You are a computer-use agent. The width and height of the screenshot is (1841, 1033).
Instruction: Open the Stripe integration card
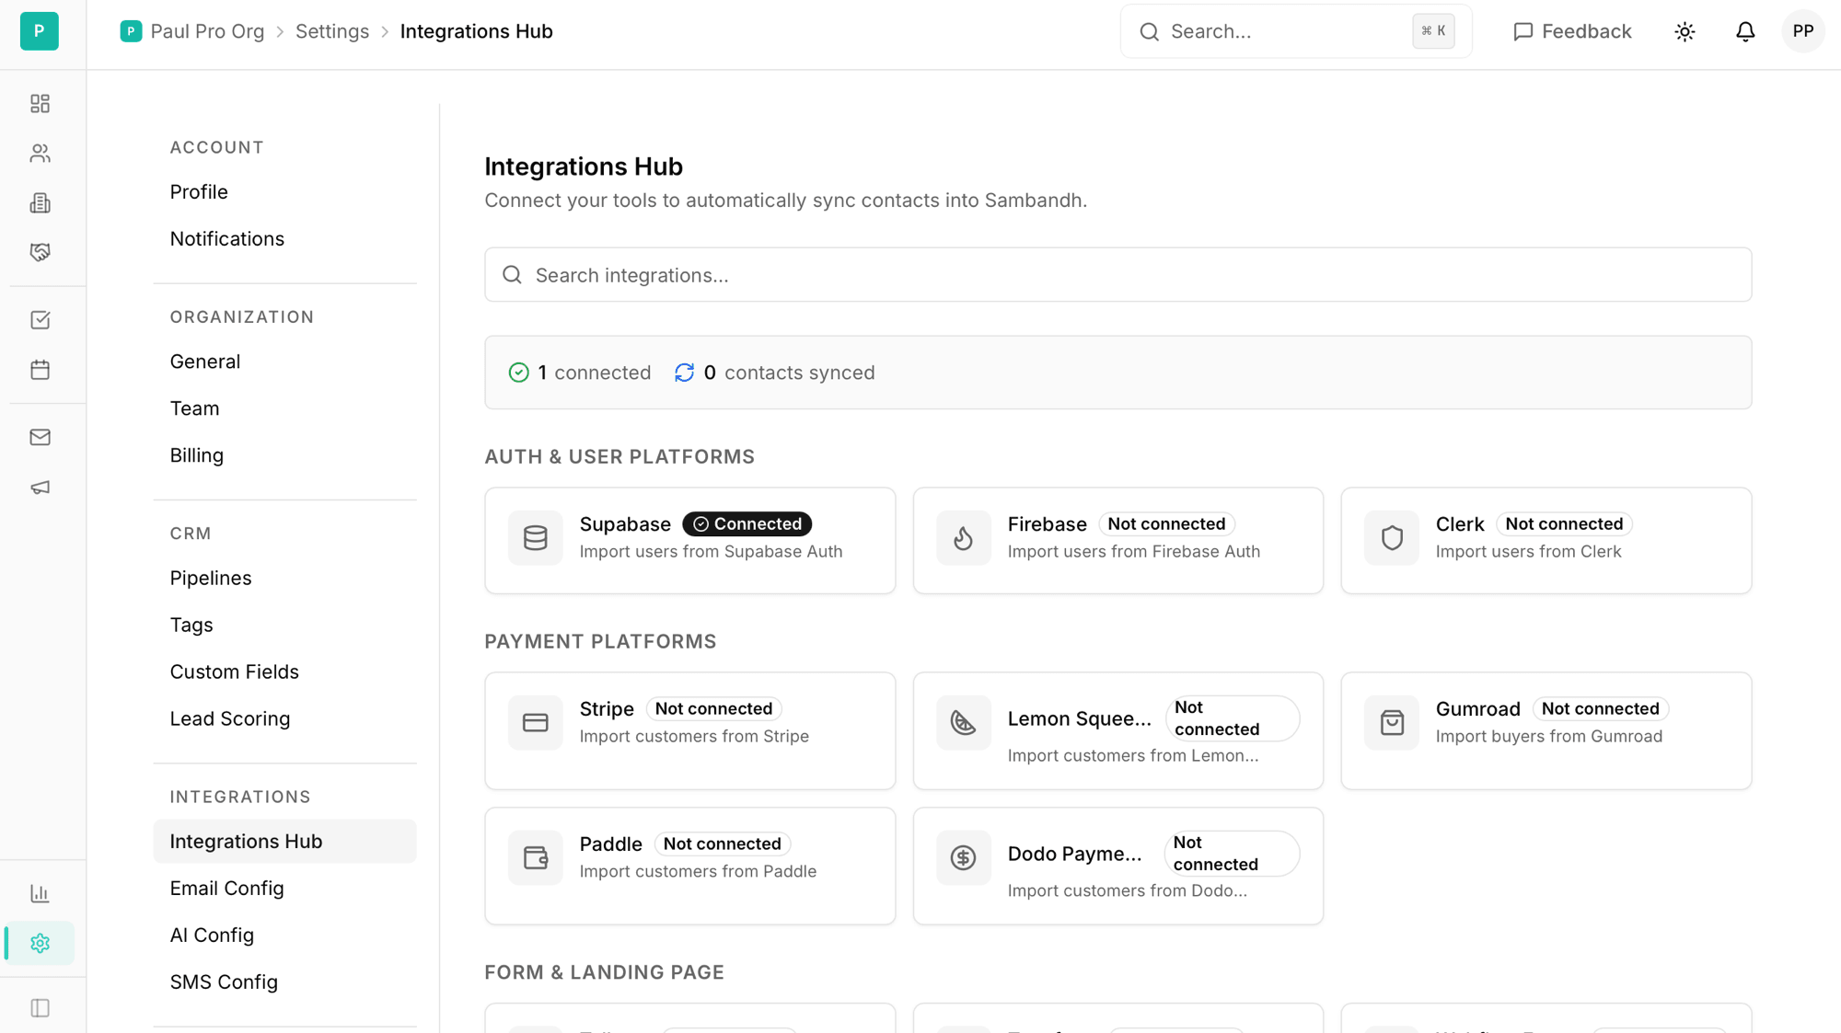[690, 731]
